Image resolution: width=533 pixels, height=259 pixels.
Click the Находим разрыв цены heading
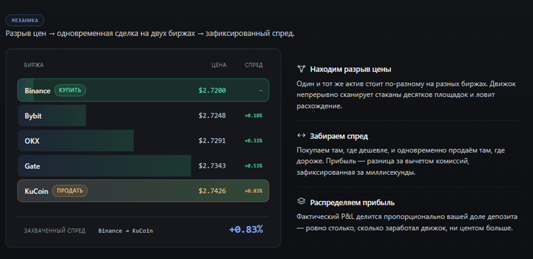(x=350, y=70)
